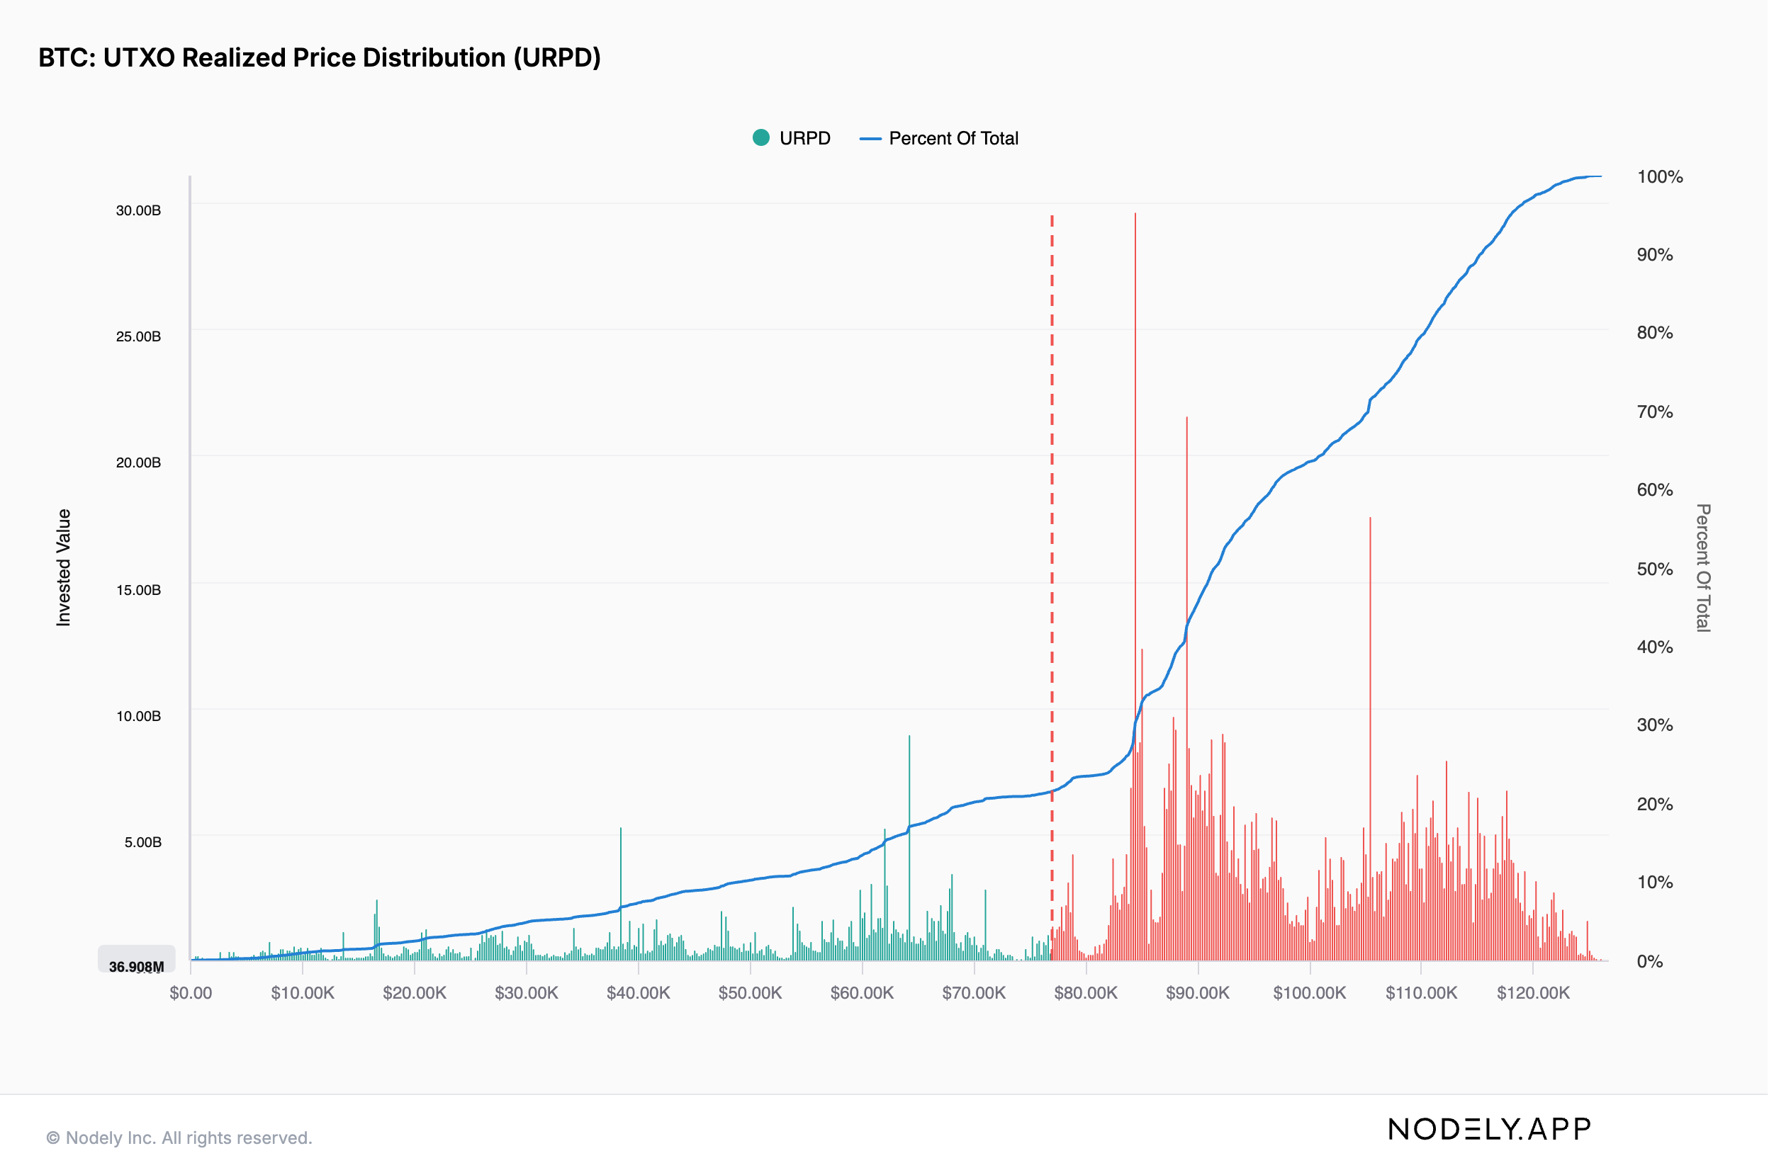Click the blue Percent Of Total legend line
The image size is (1769, 1163).
click(870, 139)
